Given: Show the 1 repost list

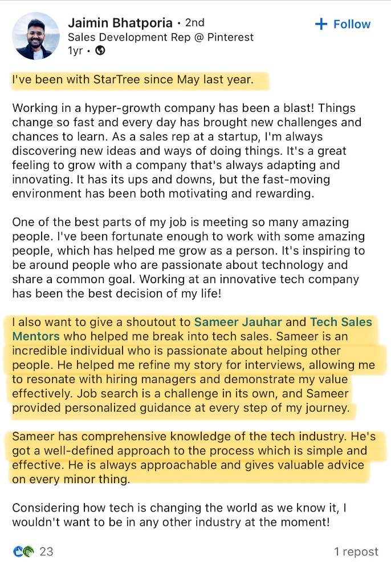Looking at the screenshot, I should click(356, 551).
